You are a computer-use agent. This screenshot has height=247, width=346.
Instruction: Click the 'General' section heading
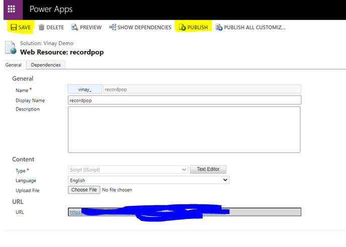23,78
